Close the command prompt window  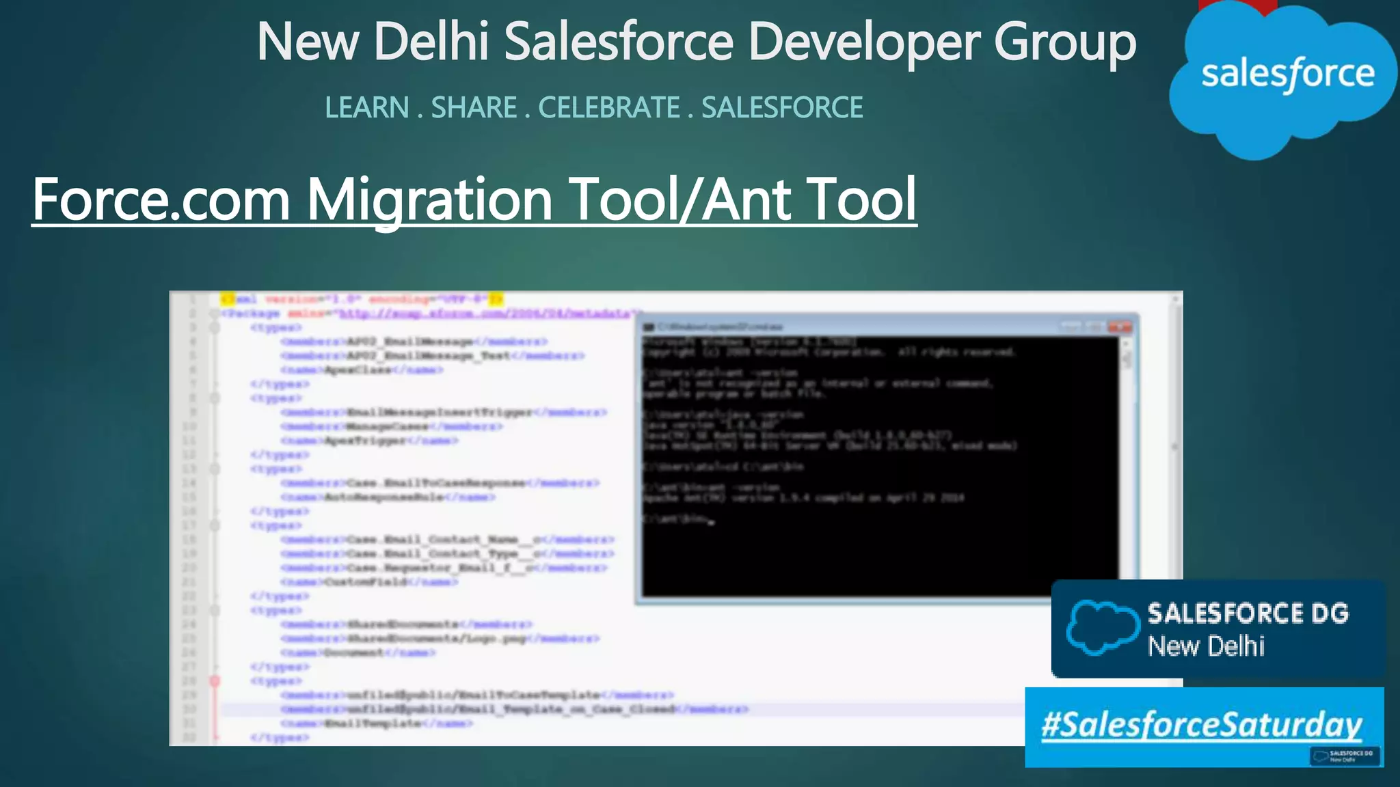point(1120,327)
